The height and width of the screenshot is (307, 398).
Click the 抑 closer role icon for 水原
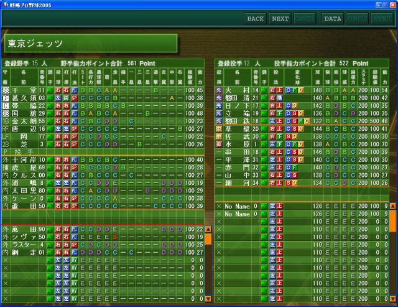tap(219, 144)
